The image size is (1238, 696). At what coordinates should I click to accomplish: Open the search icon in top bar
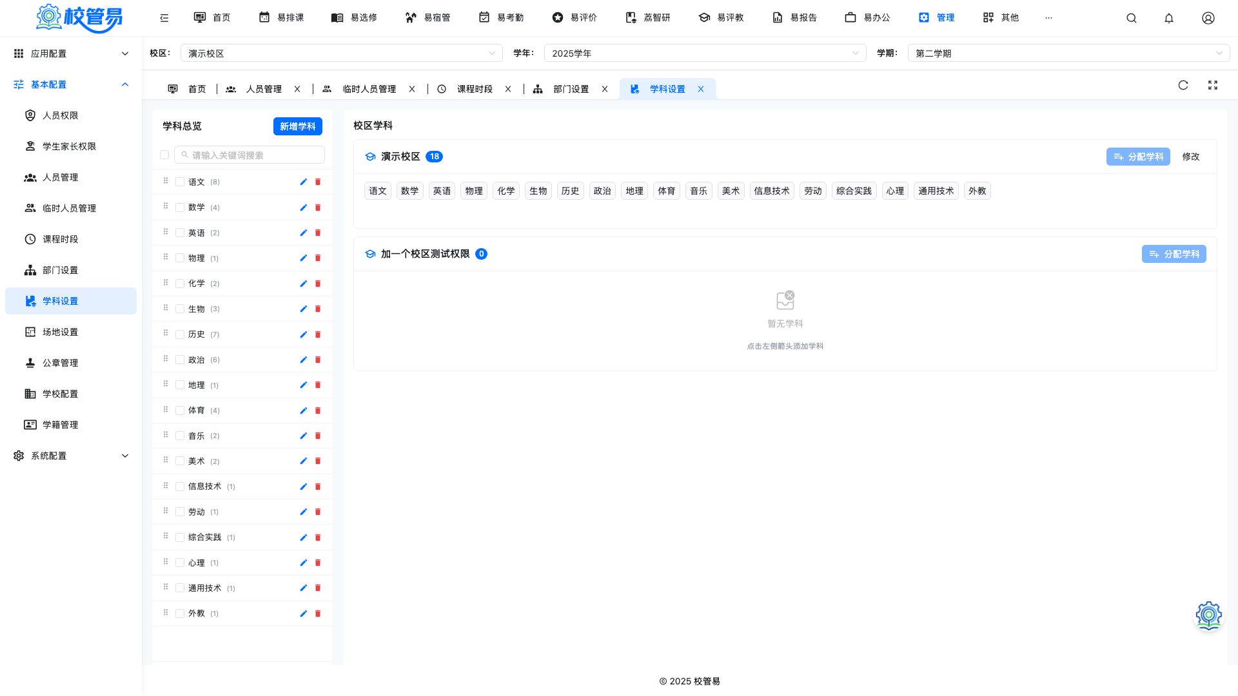coord(1131,18)
